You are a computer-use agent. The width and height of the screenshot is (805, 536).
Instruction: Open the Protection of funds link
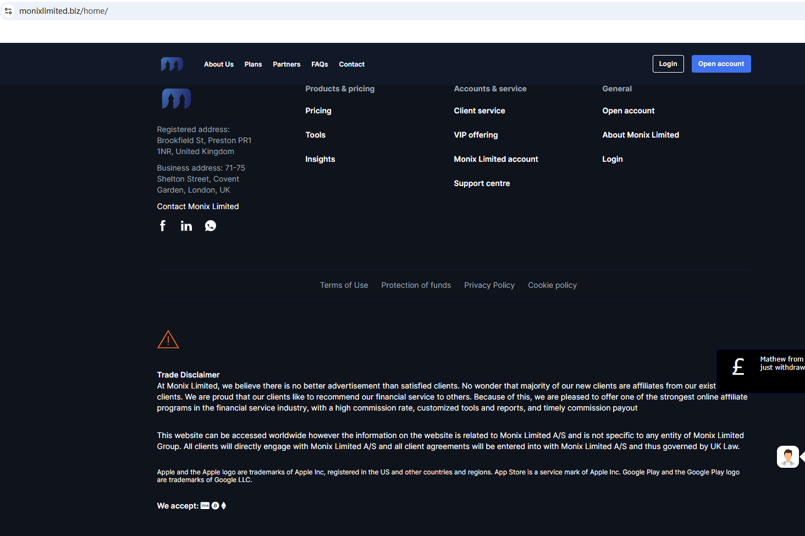click(416, 285)
